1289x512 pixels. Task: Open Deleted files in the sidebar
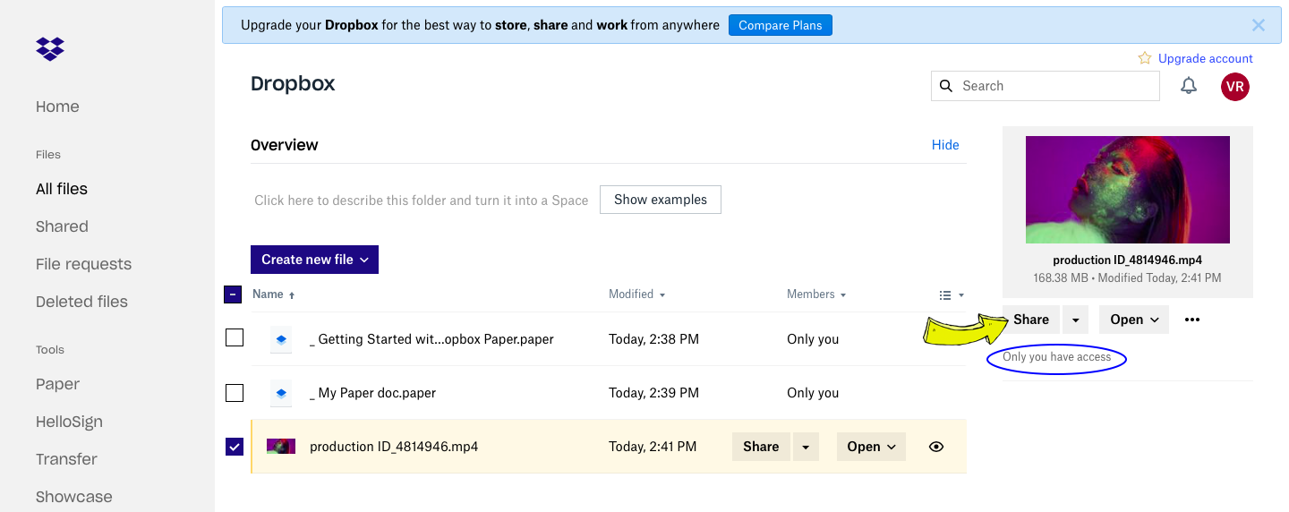81,302
